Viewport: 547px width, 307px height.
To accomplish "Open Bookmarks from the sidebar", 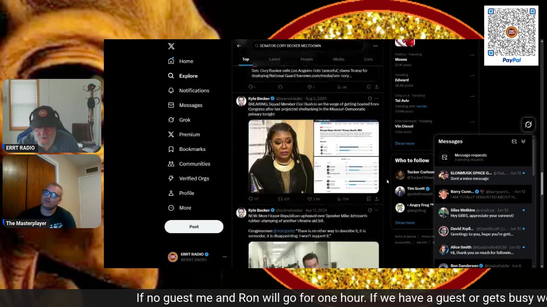I will click(x=187, y=149).
